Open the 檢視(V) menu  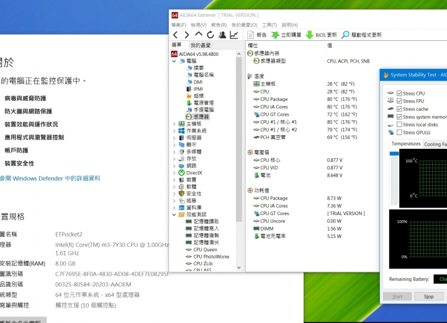[199, 25]
